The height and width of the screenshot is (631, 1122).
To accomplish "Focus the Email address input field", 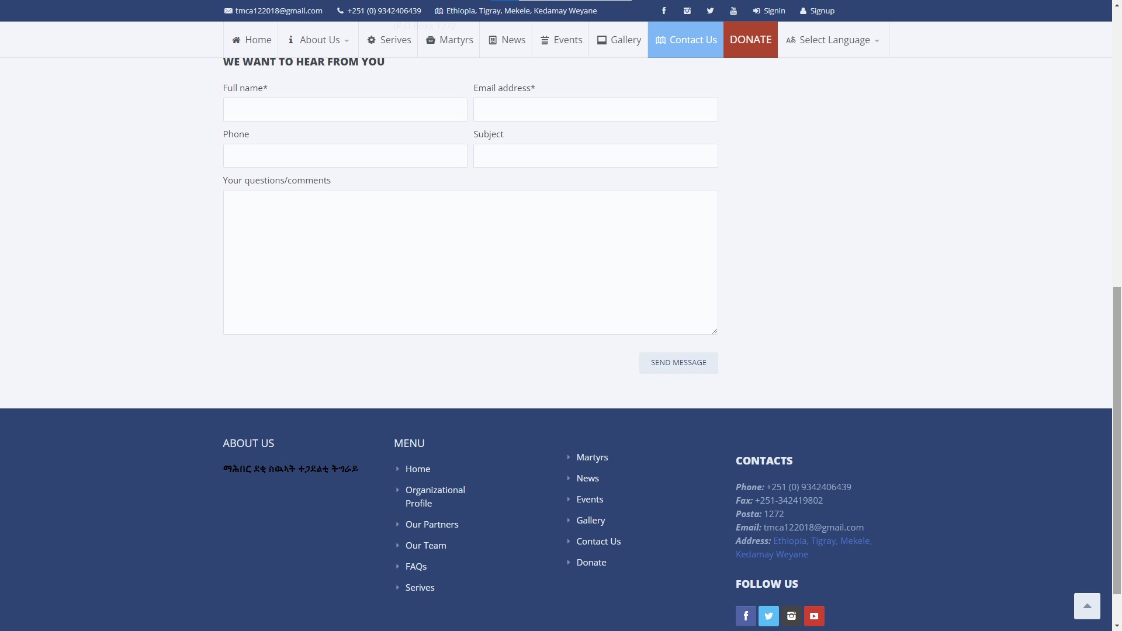I will point(595,109).
